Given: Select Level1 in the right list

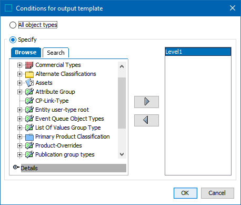Looking at the screenshot, I should click(198, 52).
